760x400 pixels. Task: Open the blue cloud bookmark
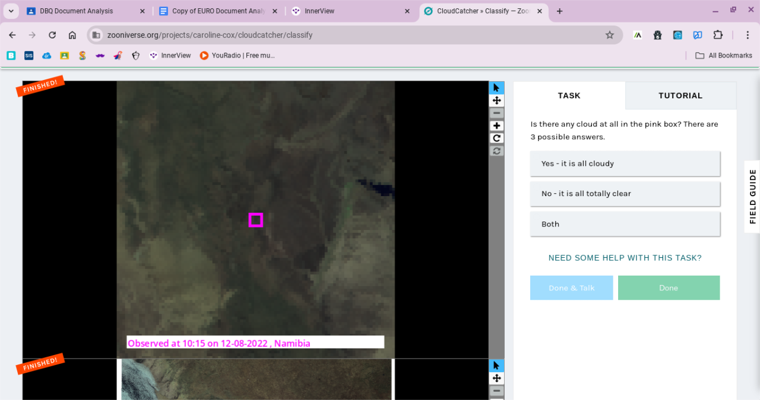pyautogui.click(x=47, y=55)
